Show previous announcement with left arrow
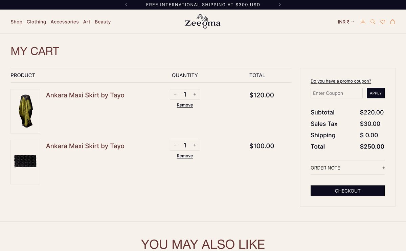 [126, 5]
